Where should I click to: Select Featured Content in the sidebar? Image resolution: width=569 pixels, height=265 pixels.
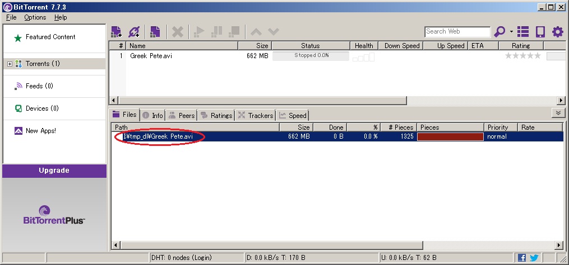[50, 37]
